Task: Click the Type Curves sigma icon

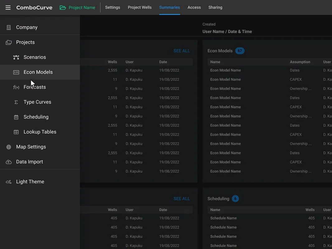Action: pyautogui.click(x=16, y=102)
